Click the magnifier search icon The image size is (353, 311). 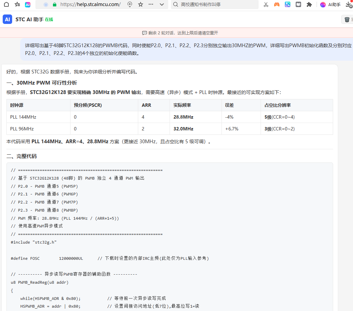[x=176, y=4]
